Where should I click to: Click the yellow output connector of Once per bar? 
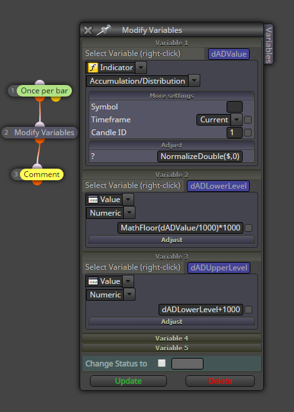[56, 98]
